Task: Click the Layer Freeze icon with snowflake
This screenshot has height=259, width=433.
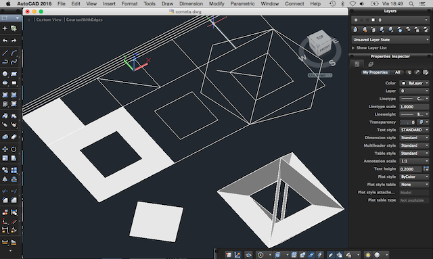Action: [x=399, y=30]
